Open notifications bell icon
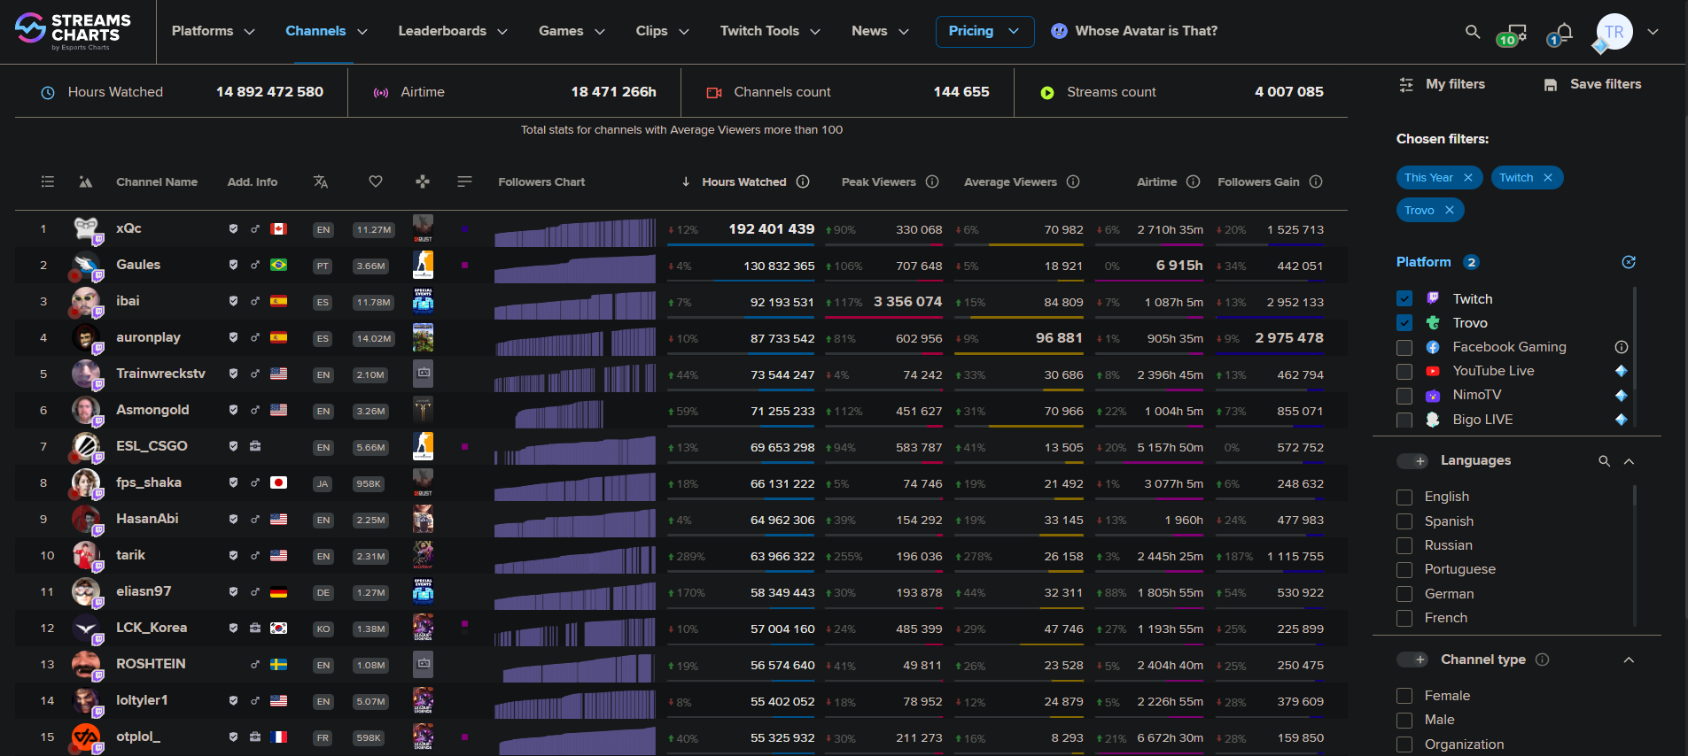1688x756 pixels. coord(1563,33)
